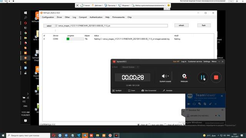The height and width of the screenshot is (138, 246).
Task: Click the TeamViewer headset audio icon
Action: [194, 104]
